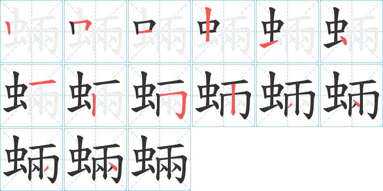
Task: Click the thirteenth stroke step frame
Action: coord(31,160)
